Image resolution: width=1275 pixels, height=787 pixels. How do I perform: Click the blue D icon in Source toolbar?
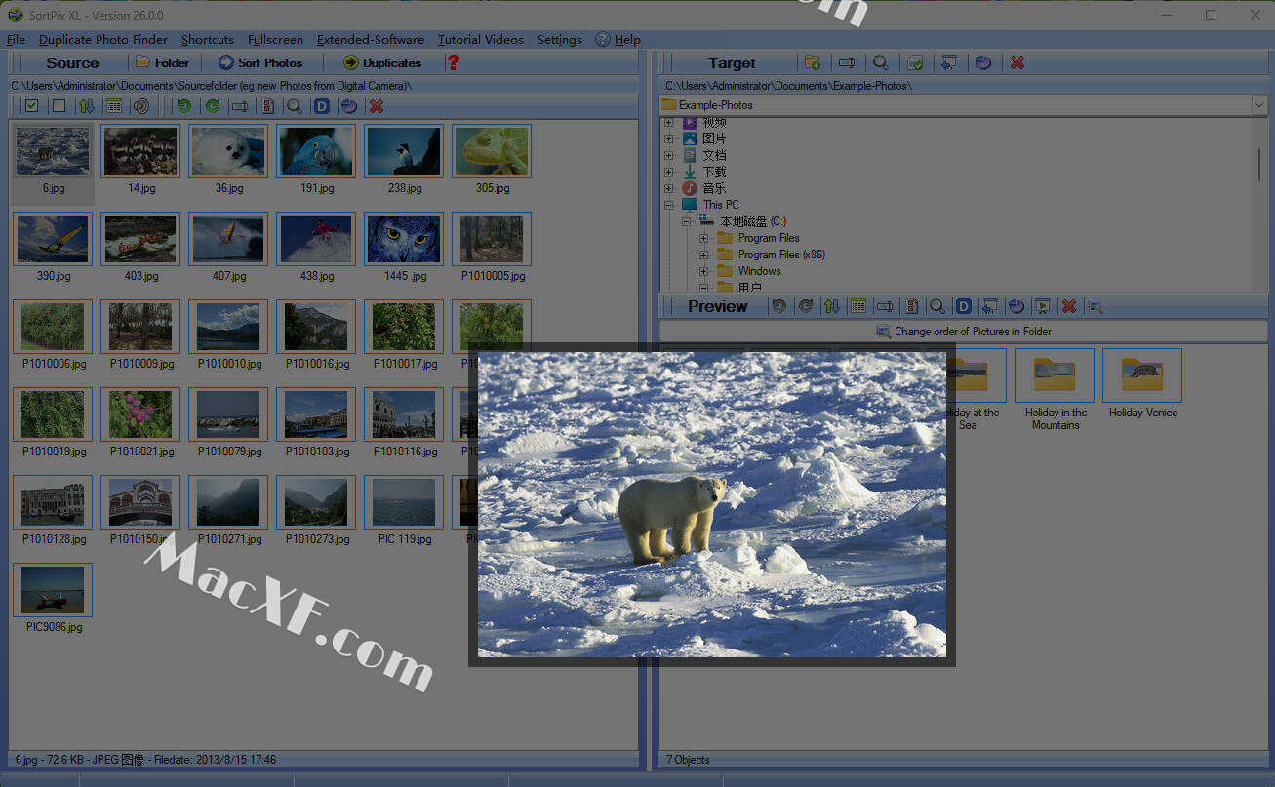click(321, 106)
